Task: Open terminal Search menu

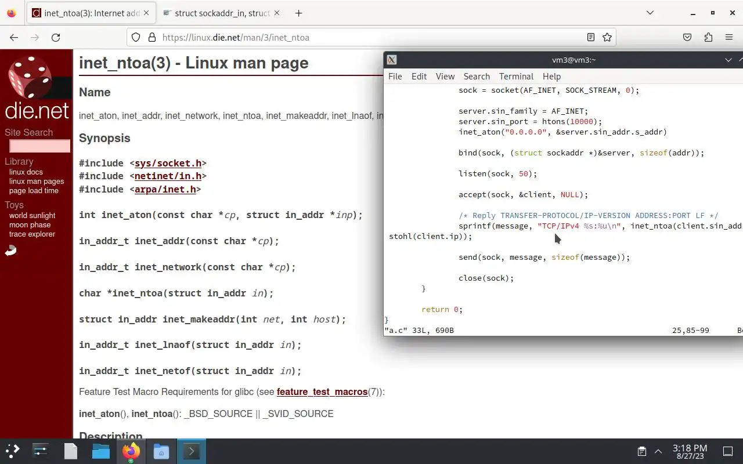Action: (477, 76)
